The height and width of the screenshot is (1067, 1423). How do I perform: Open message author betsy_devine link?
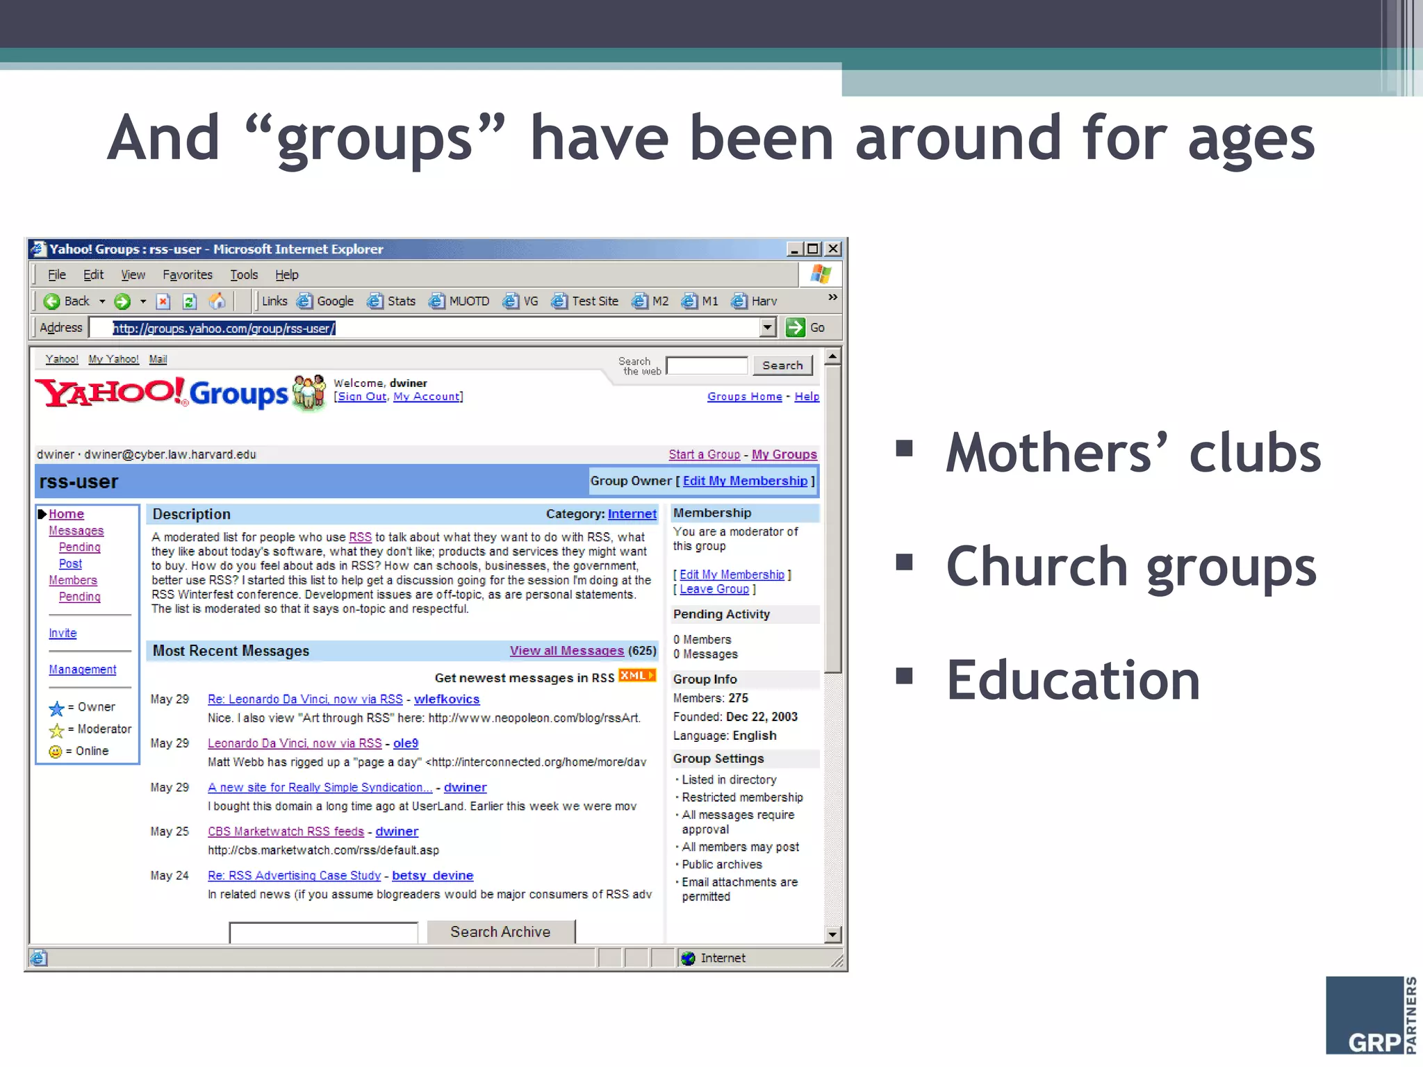(433, 876)
